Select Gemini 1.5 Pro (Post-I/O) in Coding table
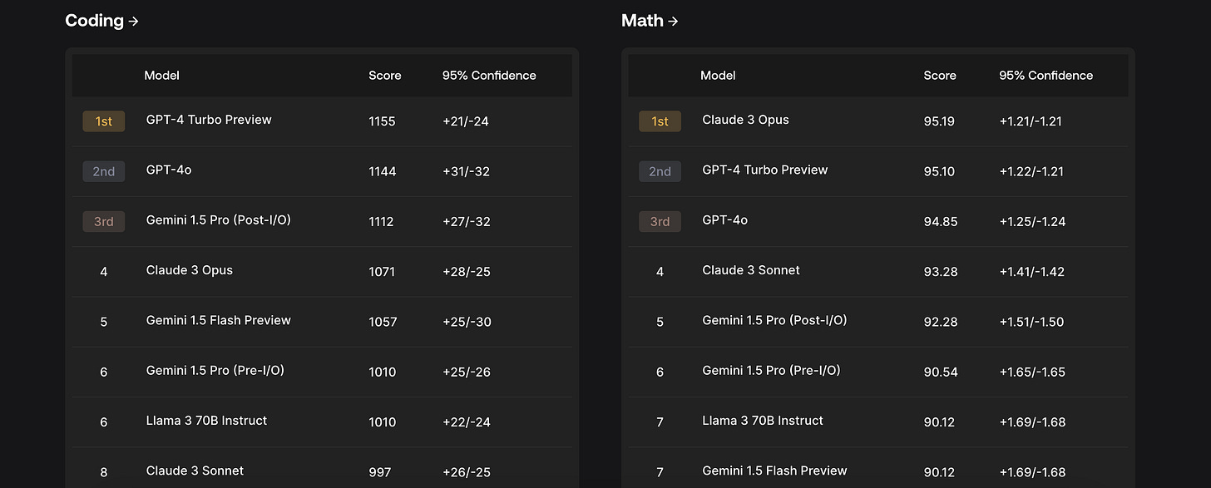The width and height of the screenshot is (1211, 488). point(219,220)
